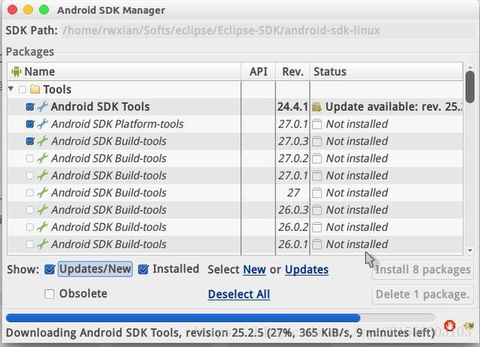480x347 pixels.
Task: Click the 24.4.1 revision cell
Action: (x=292, y=106)
